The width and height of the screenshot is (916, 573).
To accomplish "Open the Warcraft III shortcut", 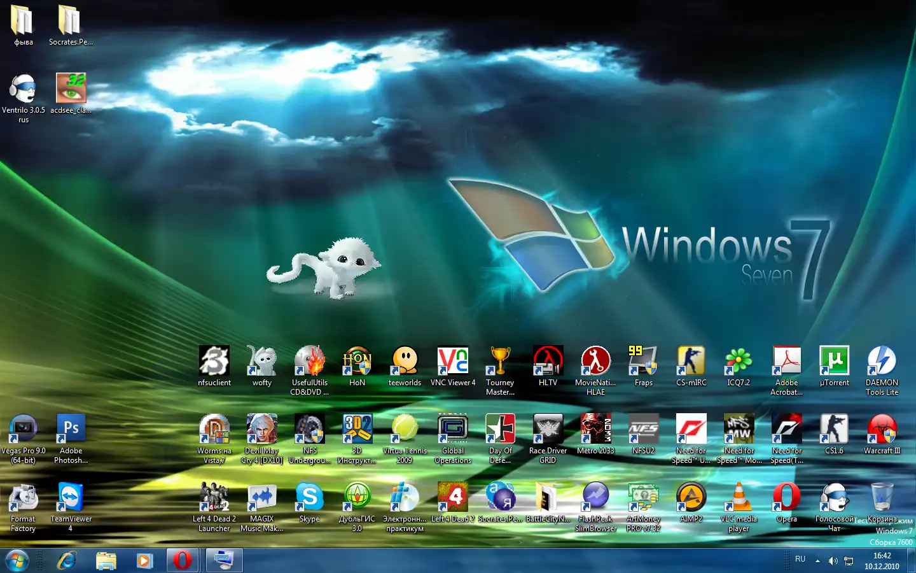I will (882, 429).
